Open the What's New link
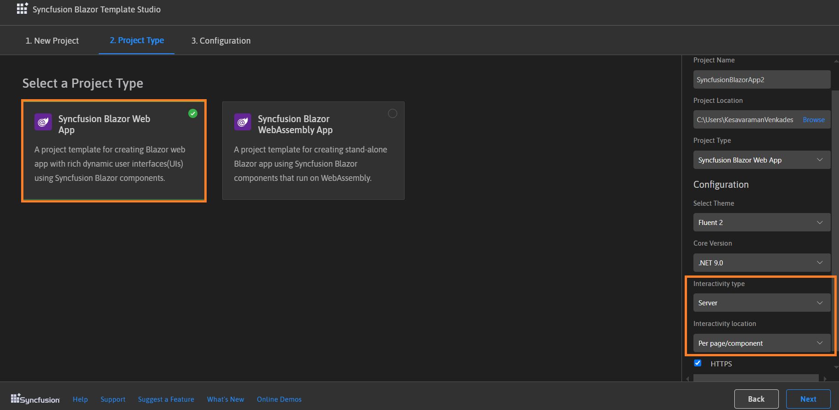839x410 pixels. click(225, 399)
